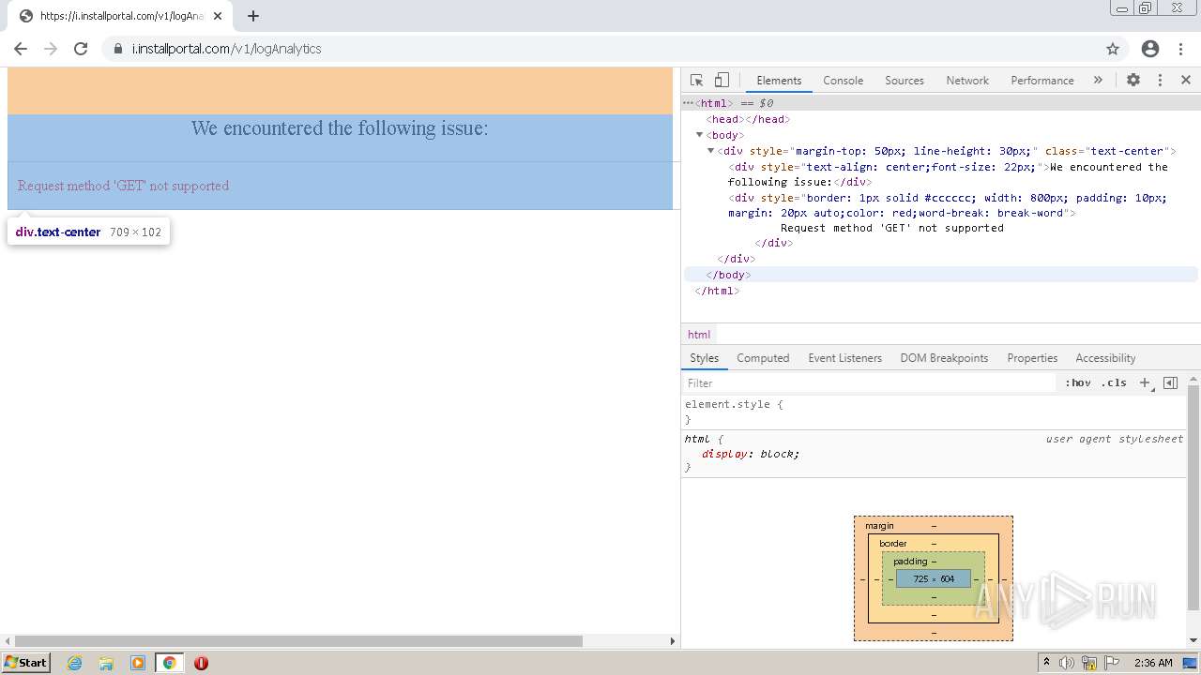Click the element.style rule block
The height and width of the screenshot is (675, 1201).
click(934, 412)
